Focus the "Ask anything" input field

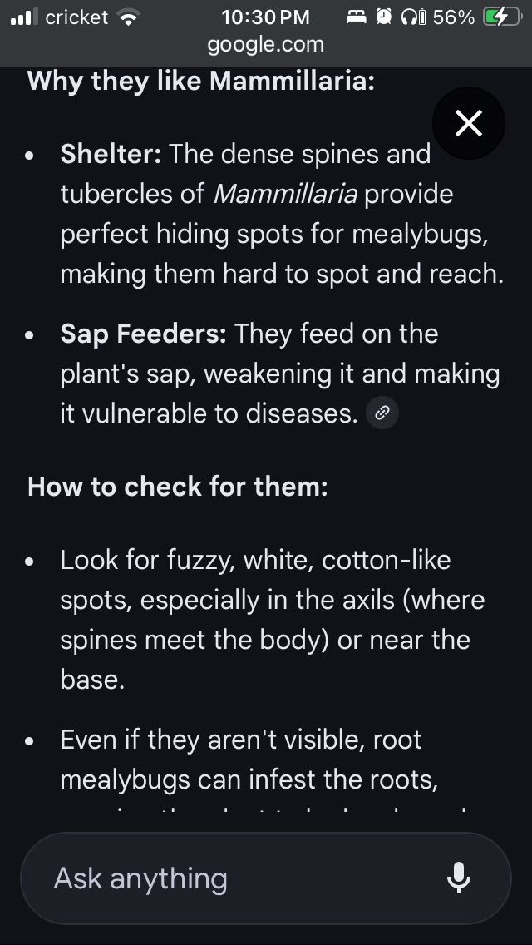pyautogui.click(x=233, y=878)
